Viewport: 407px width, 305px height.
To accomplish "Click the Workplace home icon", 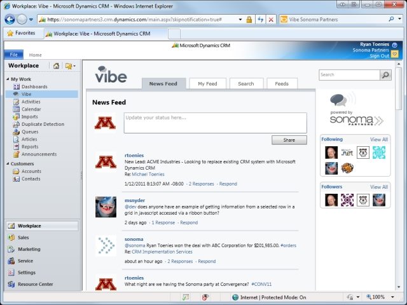I will coord(56,66).
